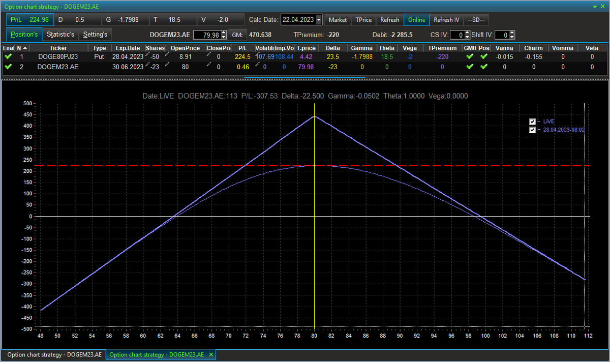Click ClosePrice pencil icon in DOGE80PJ23 row

(x=208, y=53)
